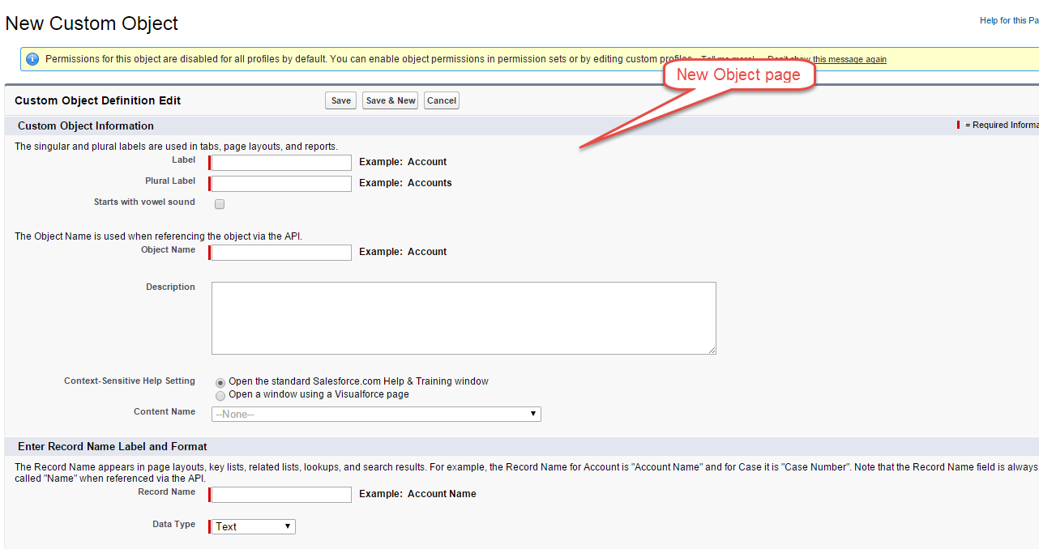Click the New Object page callout
1039x549 pixels.
point(738,75)
